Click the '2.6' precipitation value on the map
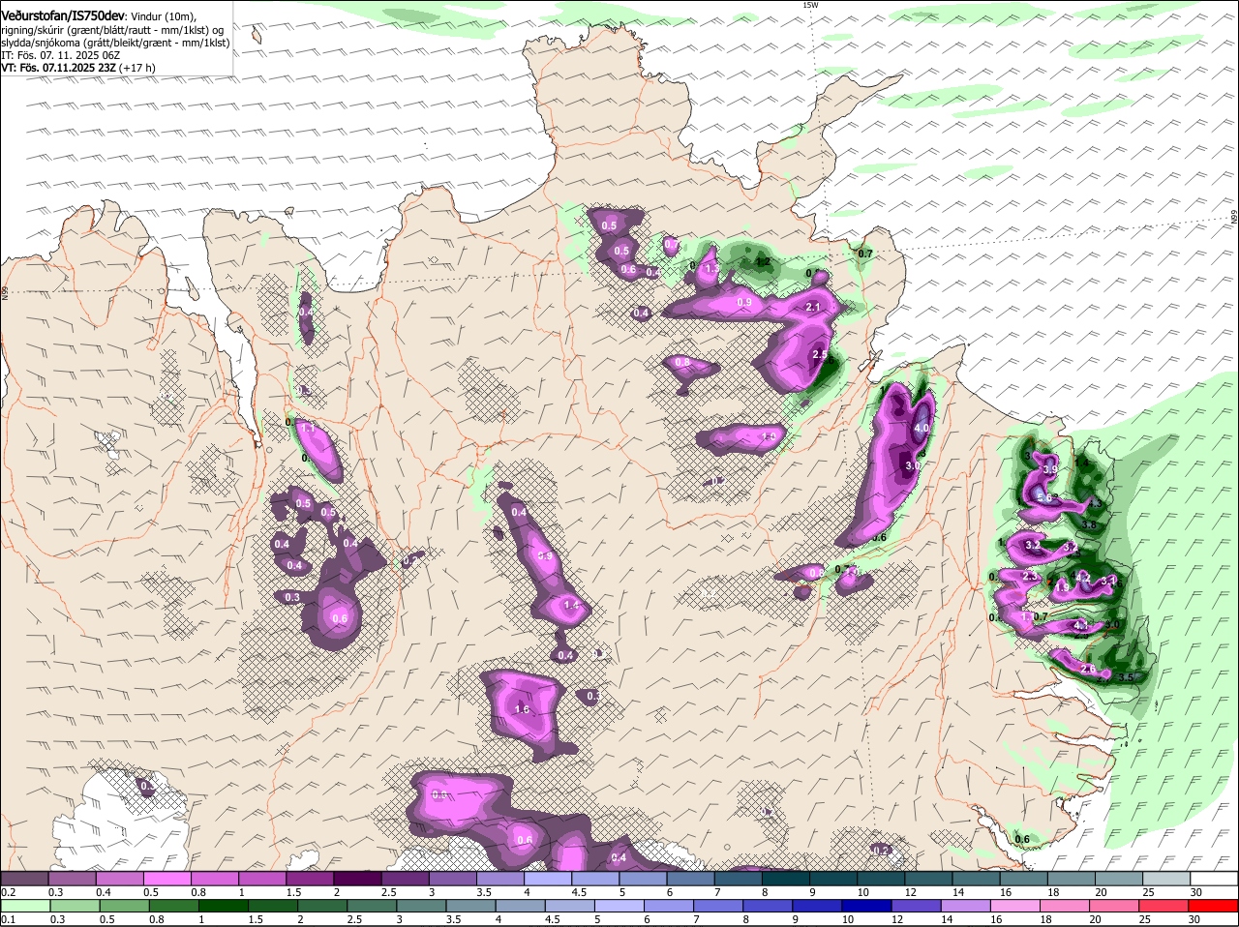The width and height of the screenshot is (1239, 927). (1087, 669)
